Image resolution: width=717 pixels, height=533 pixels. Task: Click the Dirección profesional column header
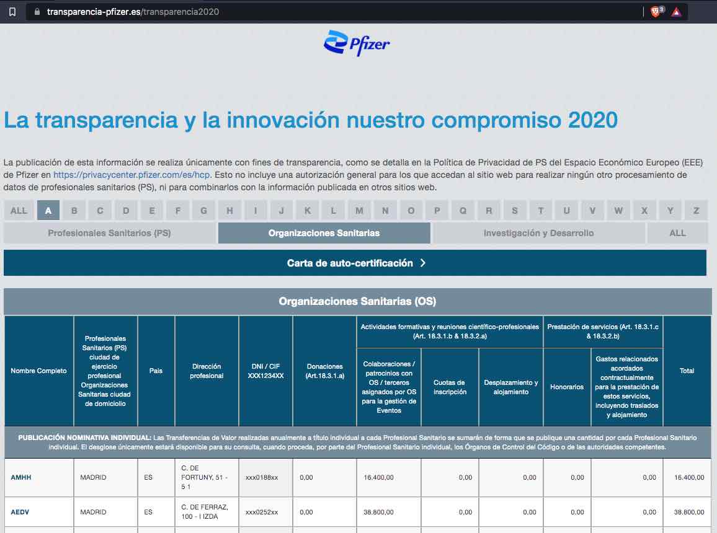[207, 371]
